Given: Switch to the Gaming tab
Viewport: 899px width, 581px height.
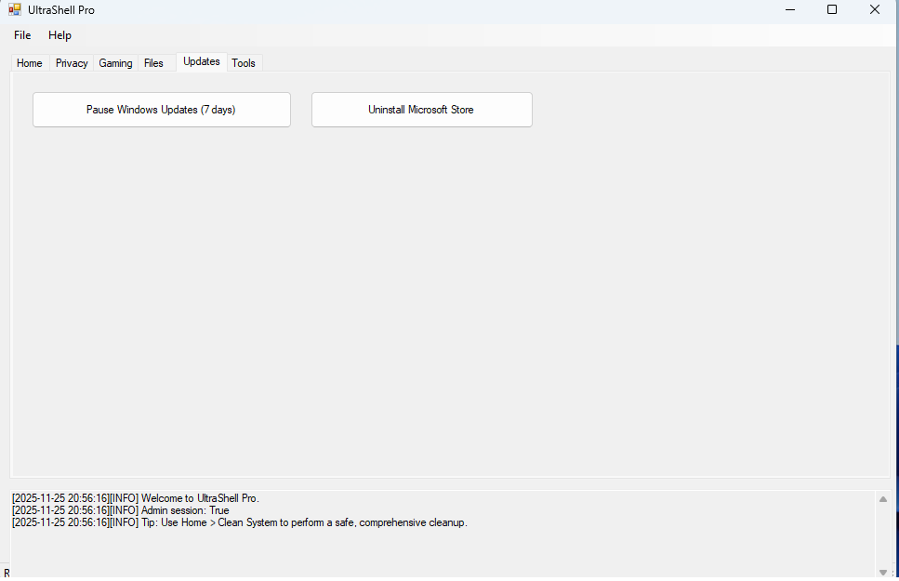Looking at the screenshot, I should click(x=115, y=63).
